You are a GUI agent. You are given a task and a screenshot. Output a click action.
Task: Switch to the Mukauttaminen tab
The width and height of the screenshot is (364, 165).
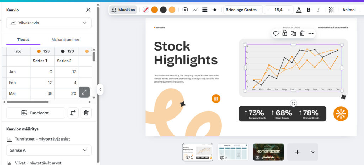(x=66, y=40)
